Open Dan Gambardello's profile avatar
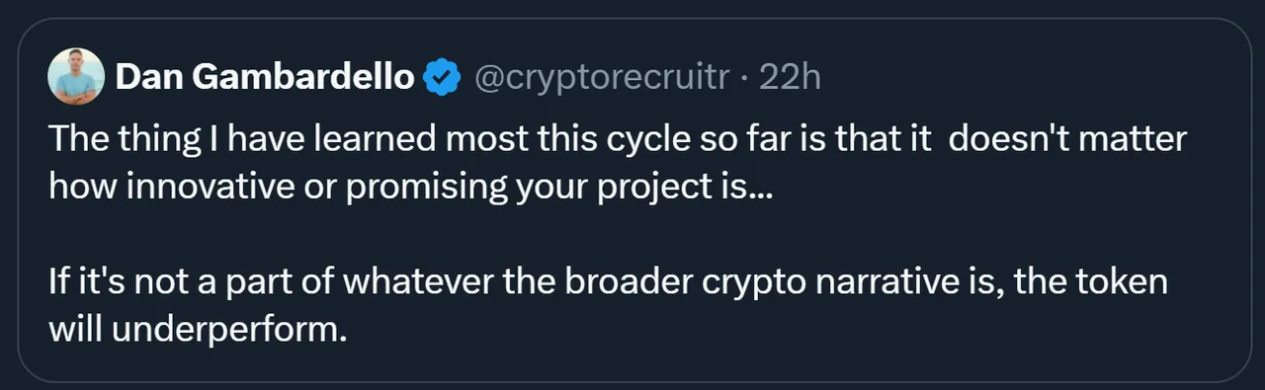Screen dimensions: 1265x390 76,76
